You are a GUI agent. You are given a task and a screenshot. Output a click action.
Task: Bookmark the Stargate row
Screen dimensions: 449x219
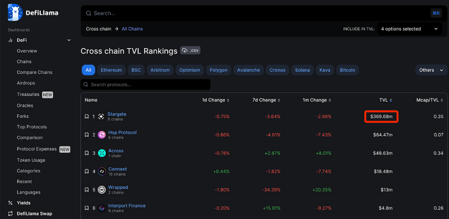tap(87, 116)
